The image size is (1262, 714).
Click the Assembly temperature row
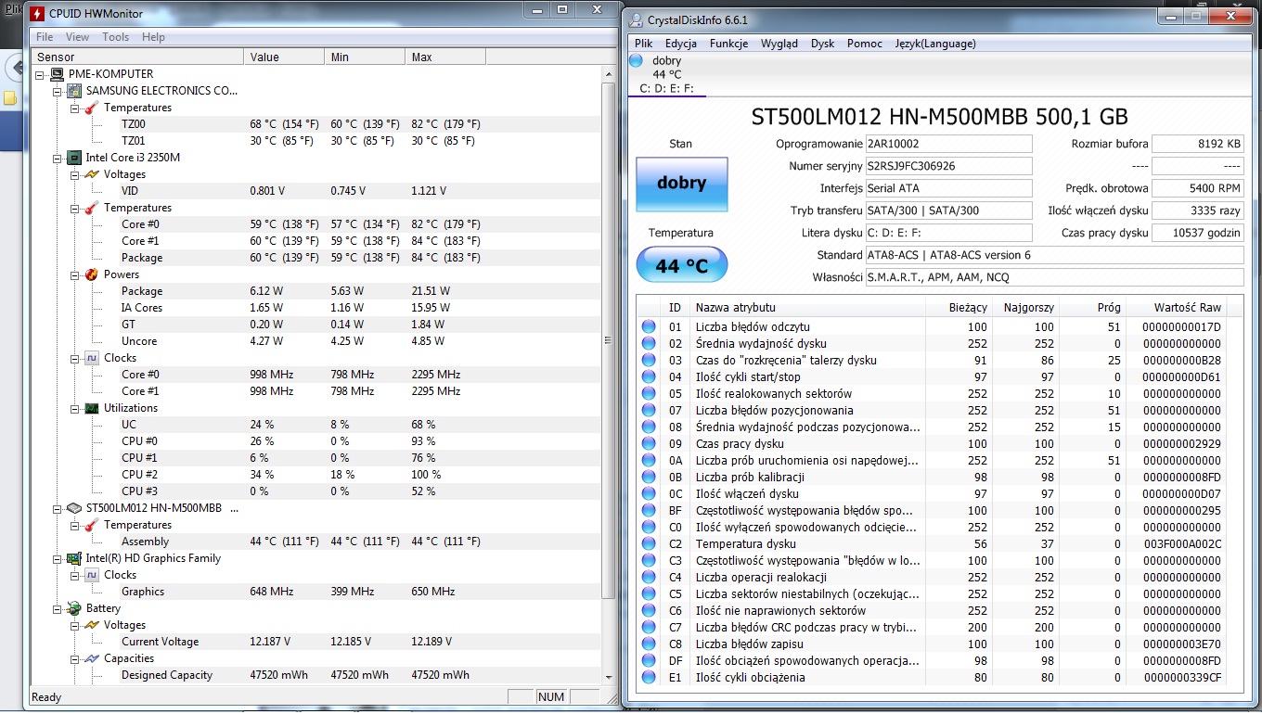point(317,542)
